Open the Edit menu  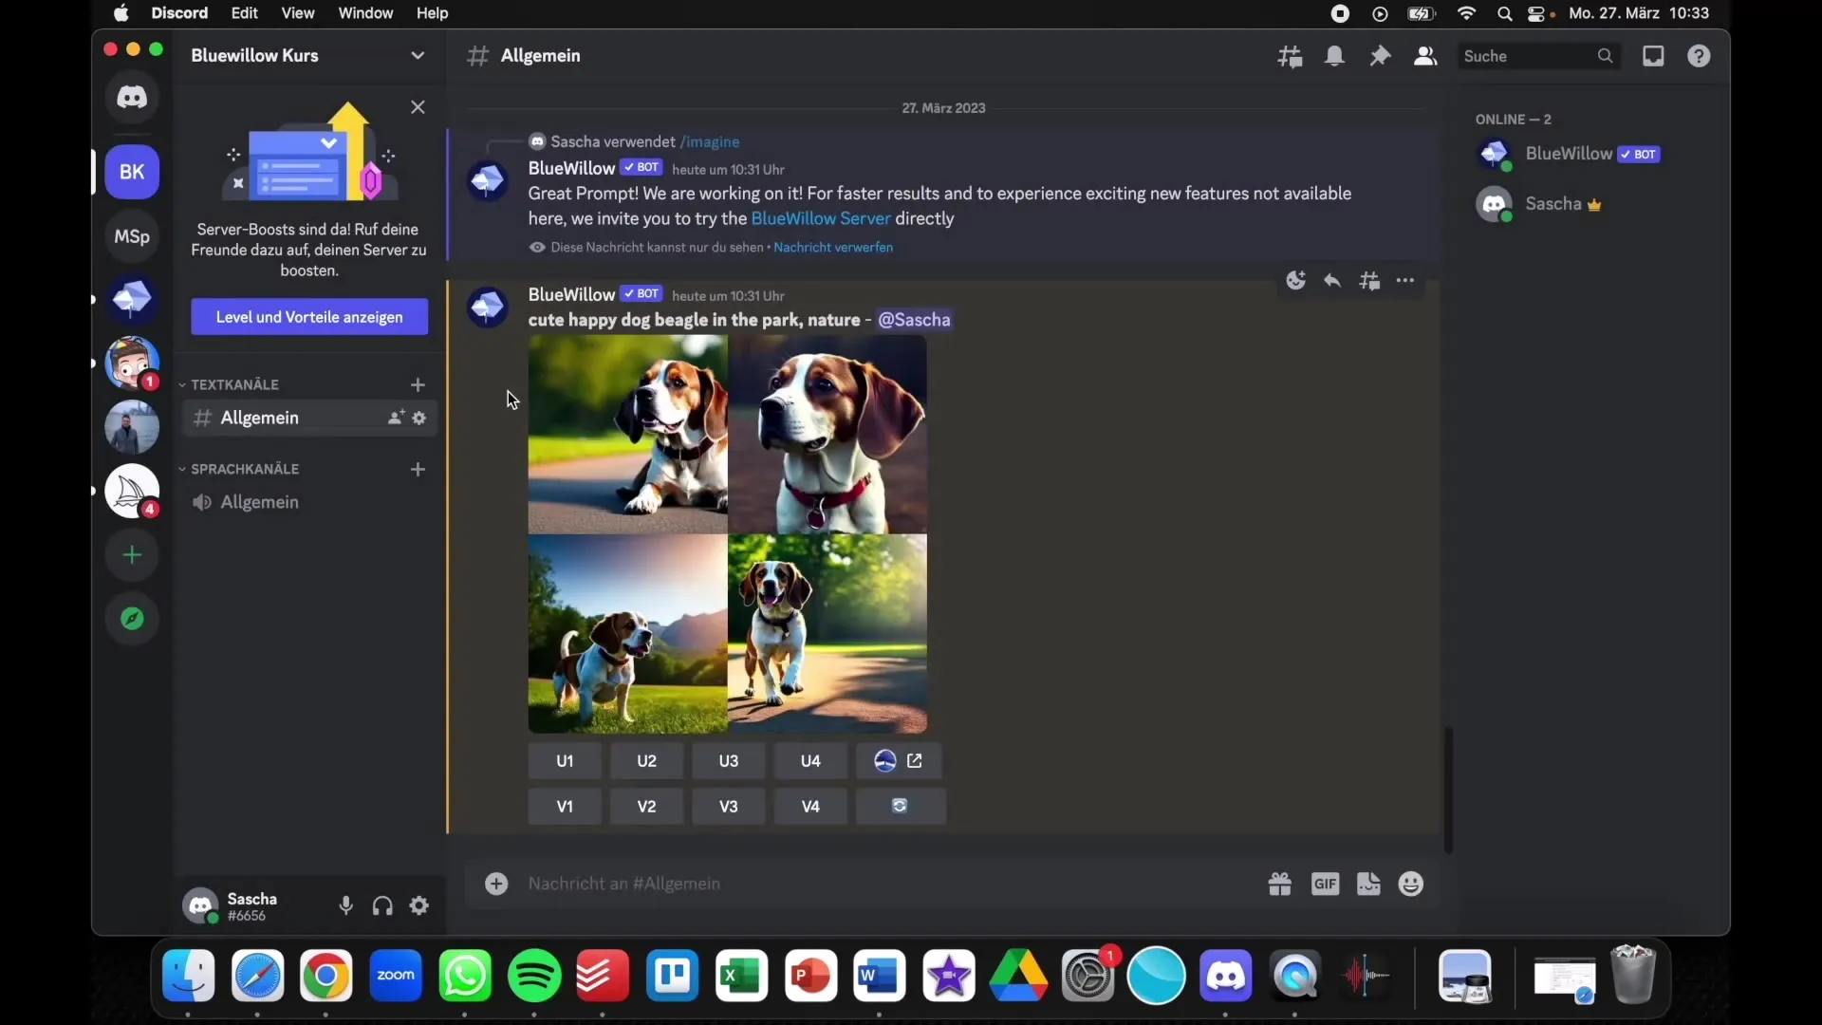click(245, 13)
